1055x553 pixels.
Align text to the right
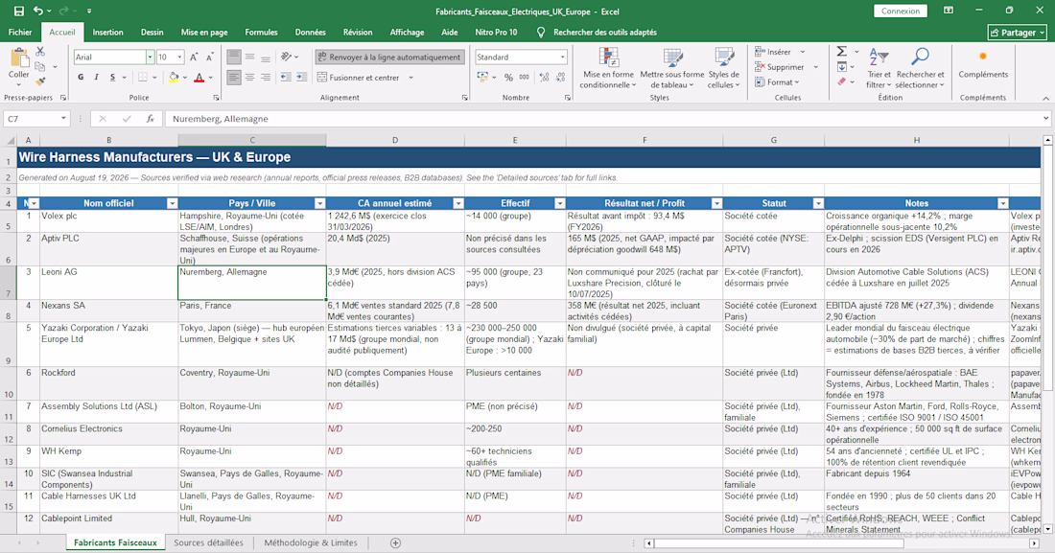266,78
